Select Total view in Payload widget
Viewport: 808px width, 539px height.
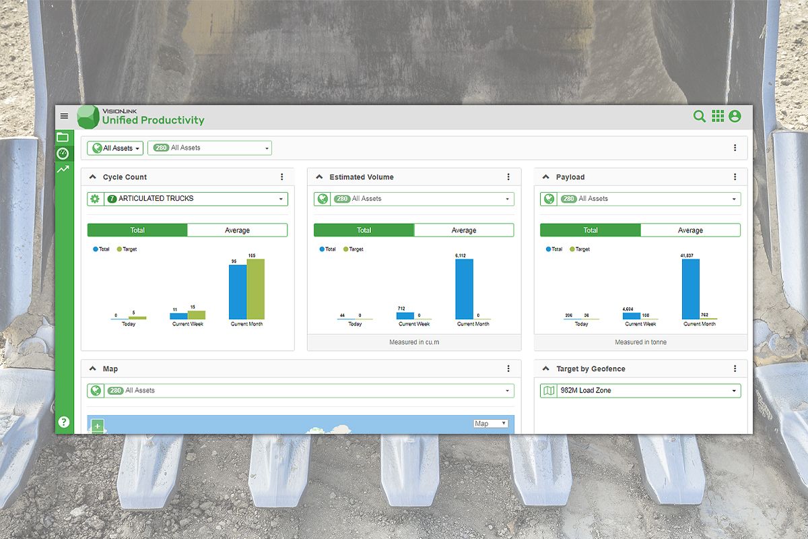click(x=591, y=230)
